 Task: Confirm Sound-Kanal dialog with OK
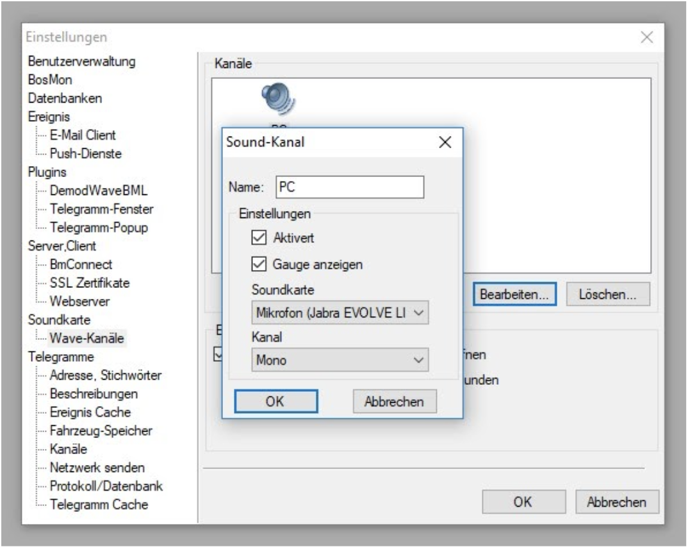click(275, 401)
